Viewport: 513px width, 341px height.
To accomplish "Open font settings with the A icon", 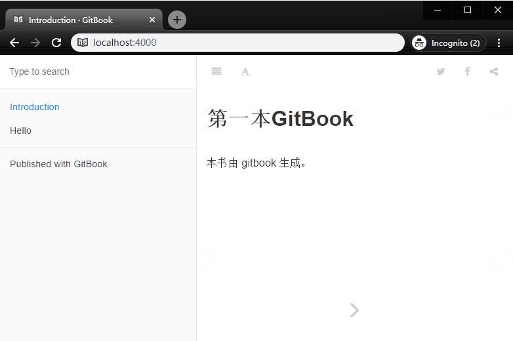I will (x=245, y=71).
